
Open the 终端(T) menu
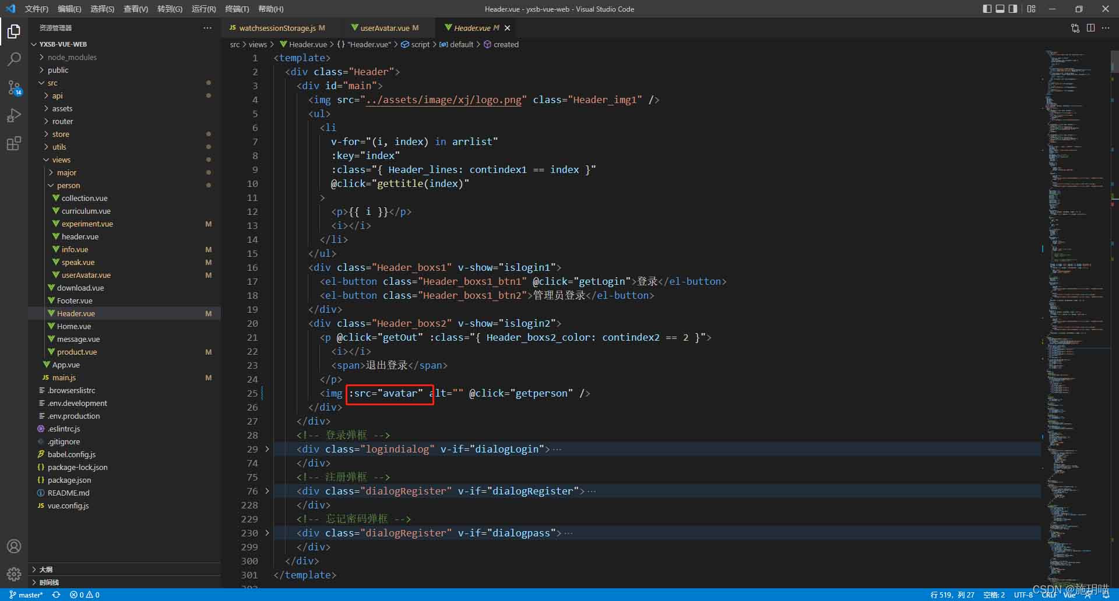click(x=237, y=9)
